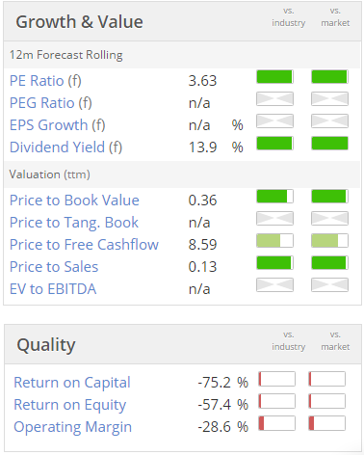Screen dimensions: 364x455
Task: Click Dividend Yield vs. market green bar
Action: pyautogui.click(x=329, y=144)
